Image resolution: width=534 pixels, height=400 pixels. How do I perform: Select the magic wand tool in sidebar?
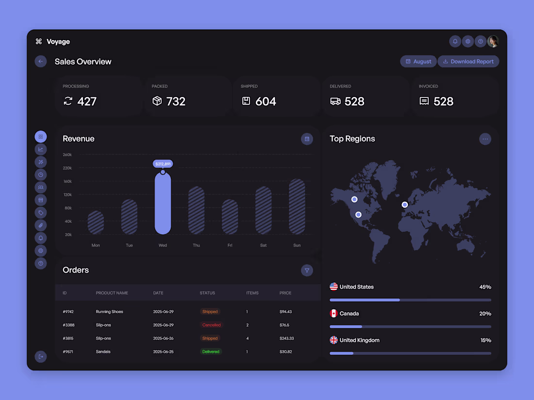click(x=41, y=161)
